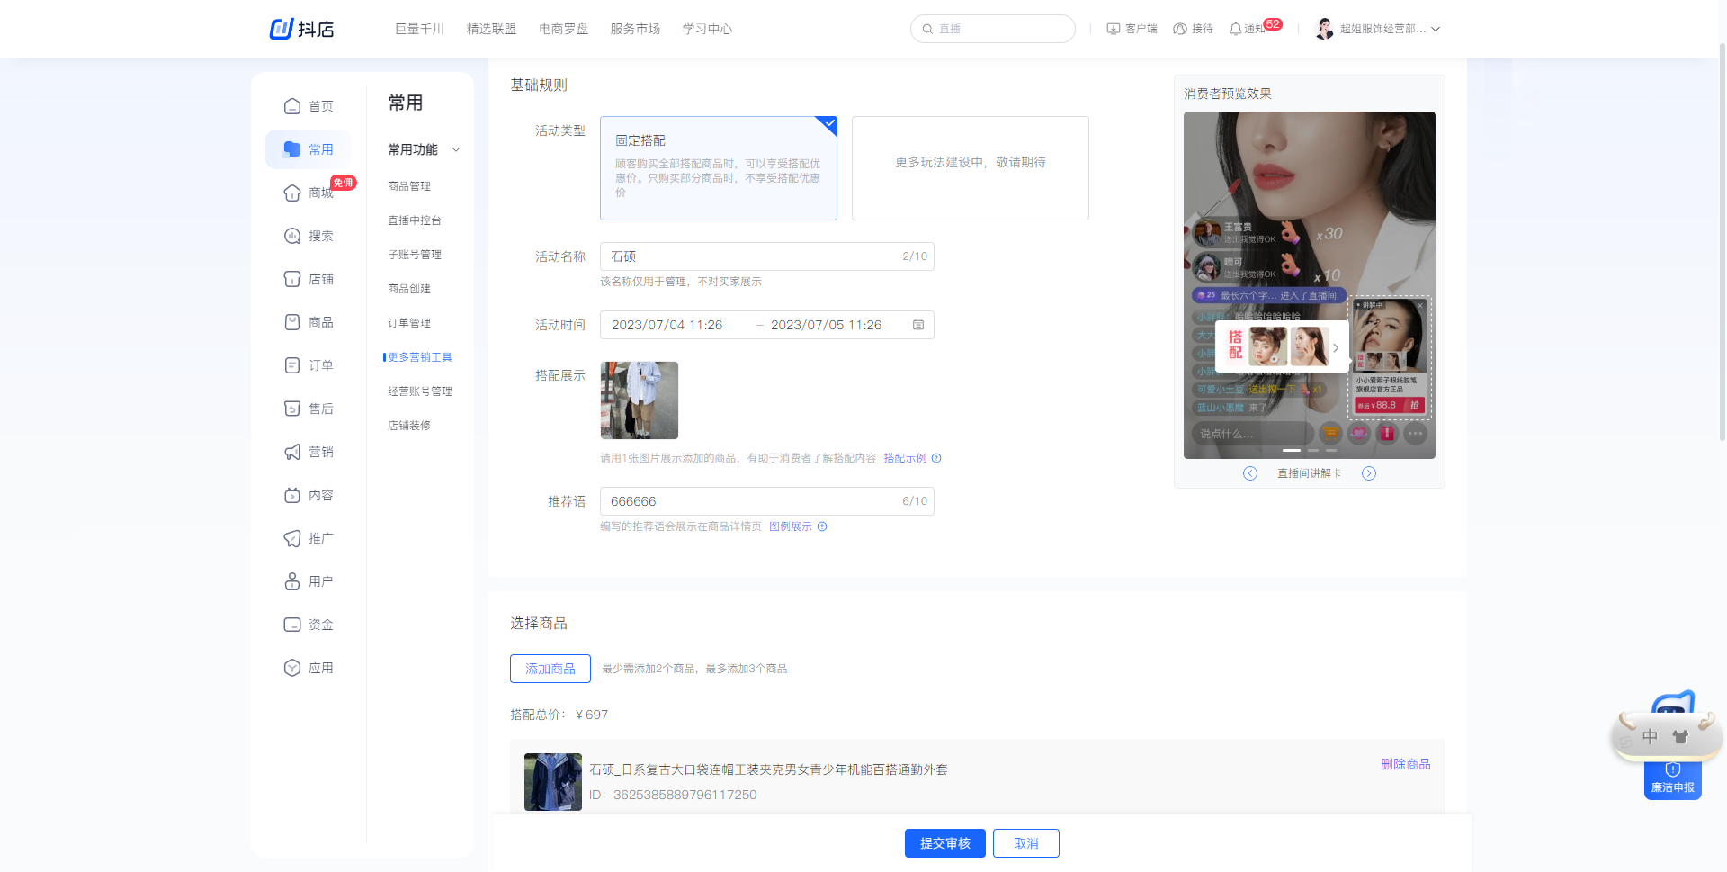Open 商城 sidebar section

[309, 193]
